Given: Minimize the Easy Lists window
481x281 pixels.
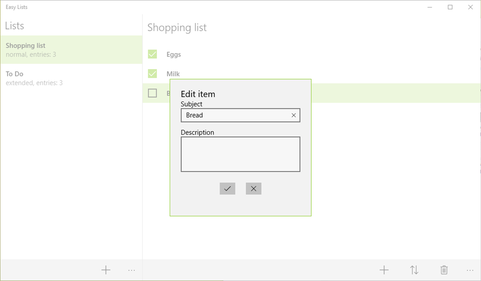Looking at the screenshot, I should tap(430, 7).
